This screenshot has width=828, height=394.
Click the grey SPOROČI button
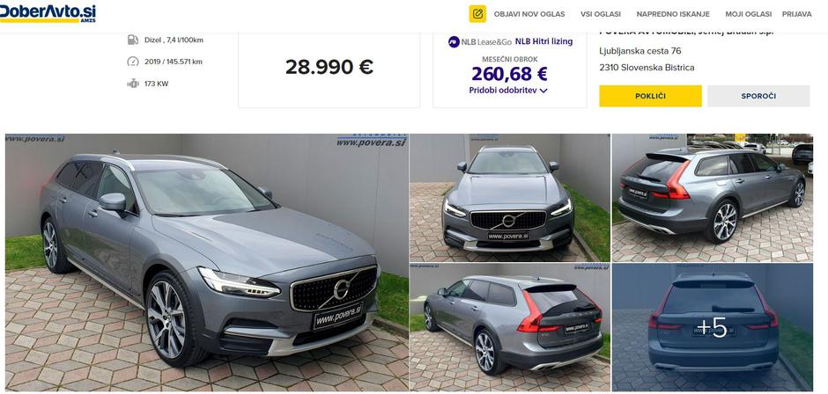click(758, 96)
